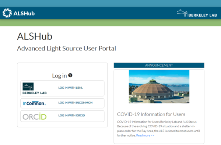Screen dimensions: 221x145
Task: Log in with InCommon
Action: pyautogui.click(x=76, y=103)
